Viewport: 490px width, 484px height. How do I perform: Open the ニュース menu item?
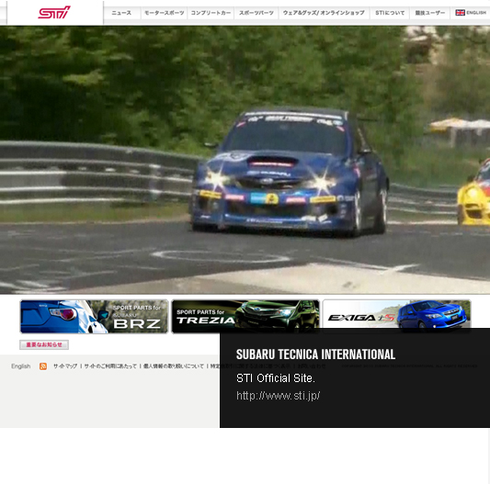click(x=121, y=13)
